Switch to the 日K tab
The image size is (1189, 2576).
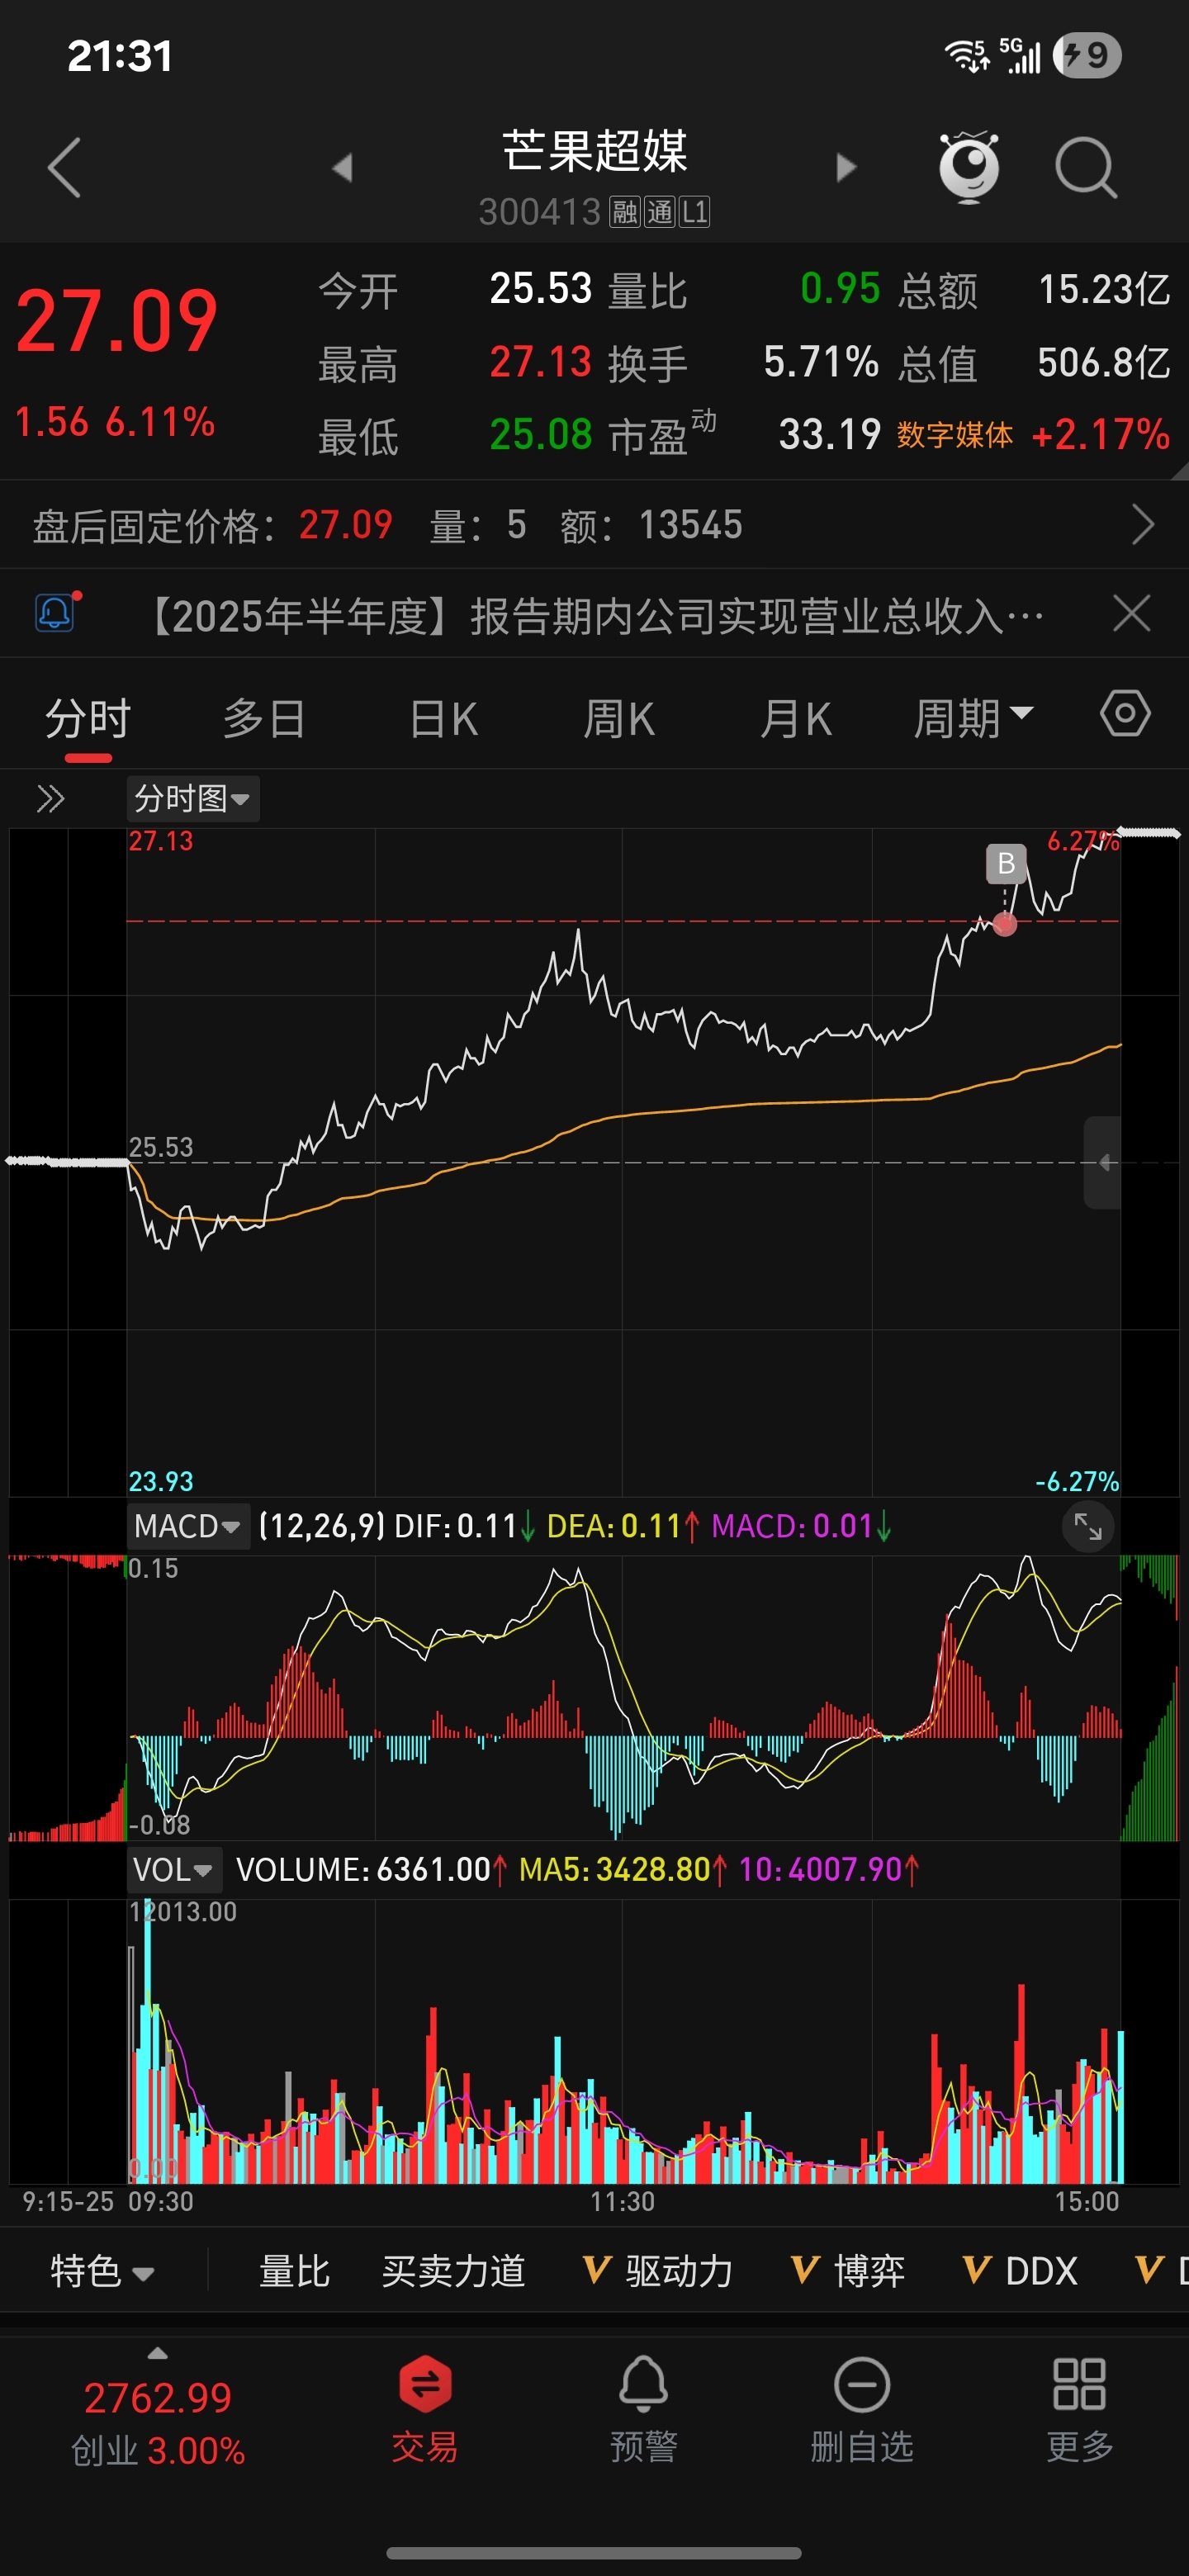(x=443, y=719)
